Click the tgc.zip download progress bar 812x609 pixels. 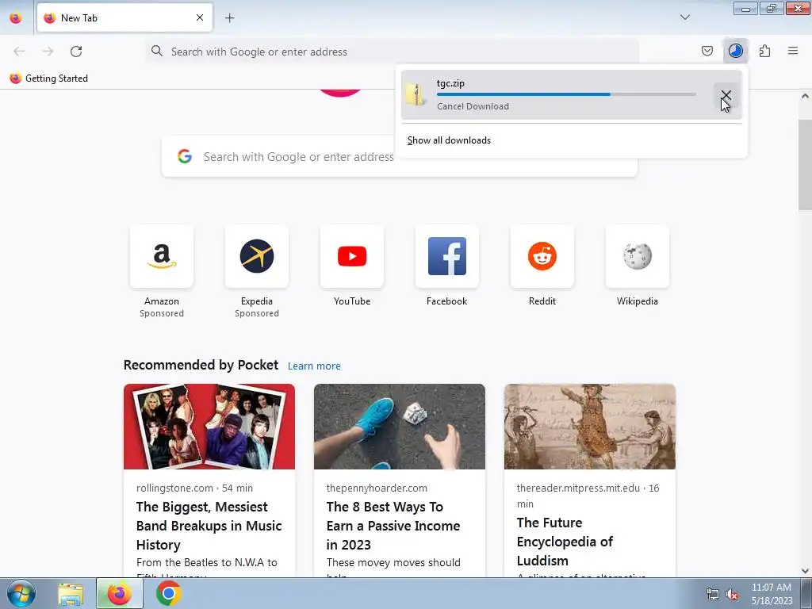pyautogui.click(x=566, y=94)
